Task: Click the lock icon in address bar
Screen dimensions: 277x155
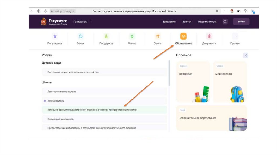Action: (52, 11)
